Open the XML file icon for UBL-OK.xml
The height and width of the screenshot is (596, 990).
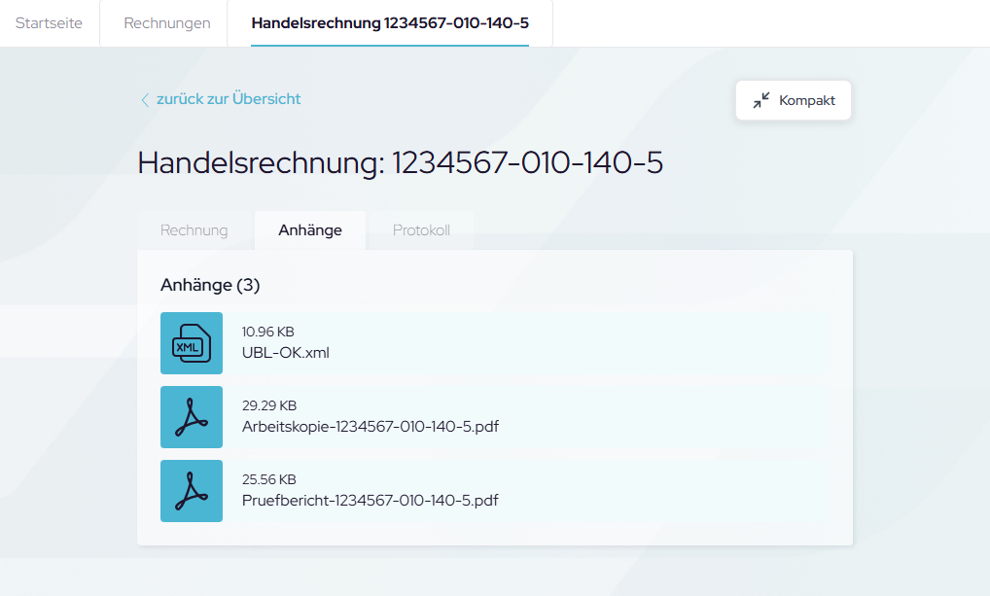[192, 343]
